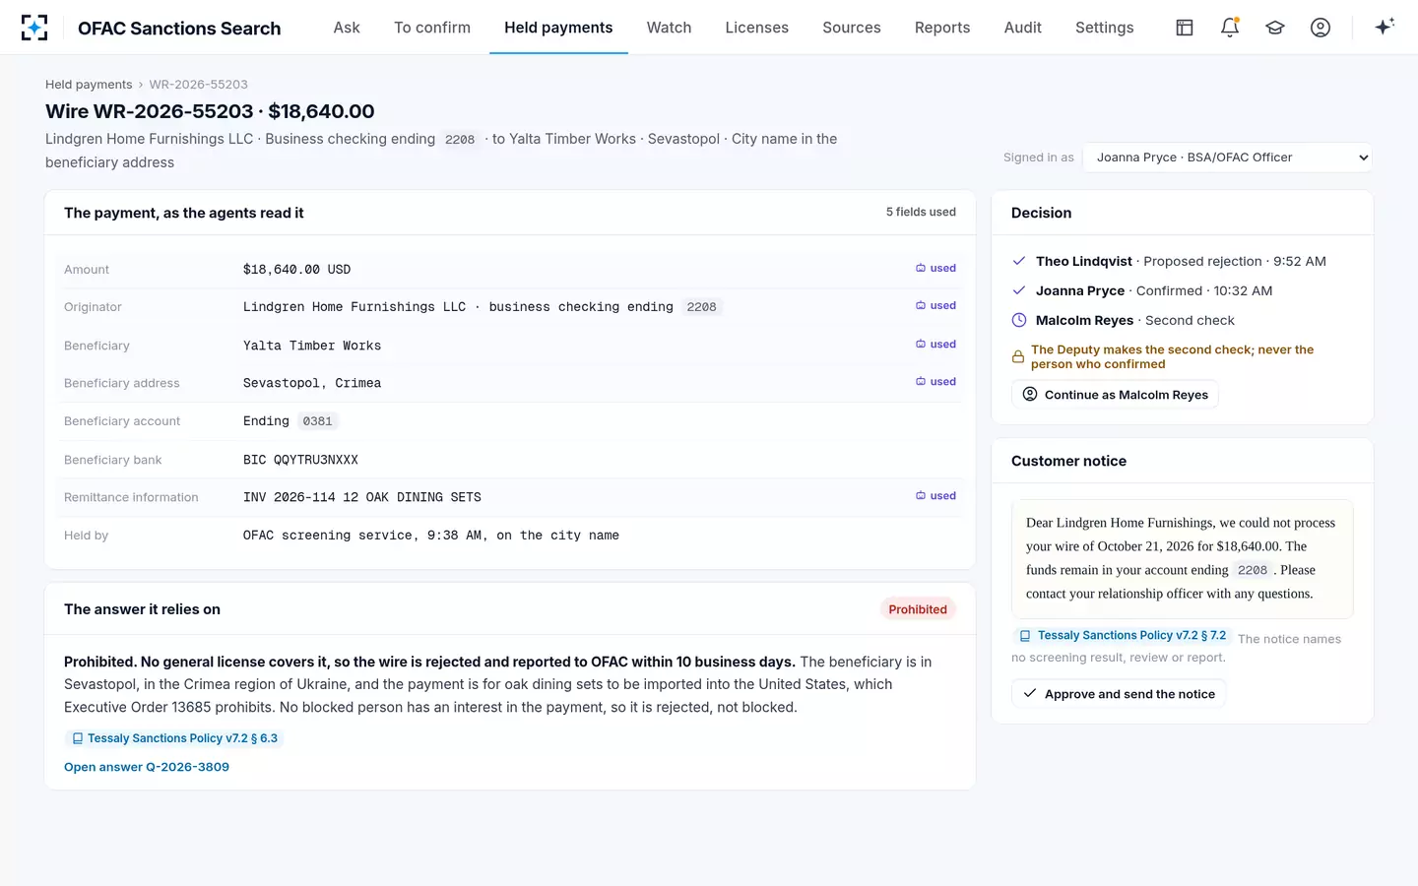1418x886 pixels.
Task: Open Tessaly Sanctions Policy v7.2 § 7.2 citation
Action: pyautogui.click(x=1123, y=636)
